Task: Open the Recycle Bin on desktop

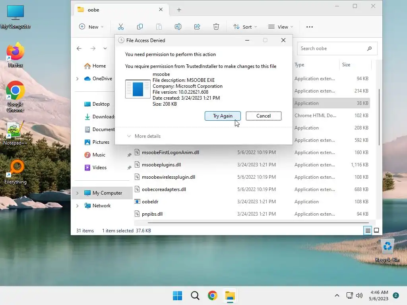Action: (387, 250)
